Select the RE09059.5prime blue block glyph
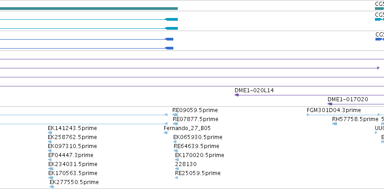Image resolution: width=384 pixels, height=189 pixels. tap(175, 115)
